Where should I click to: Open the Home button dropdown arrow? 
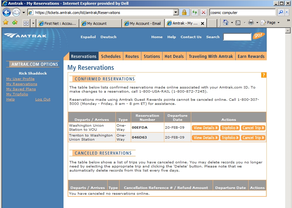pyautogui.click(x=232, y=22)
